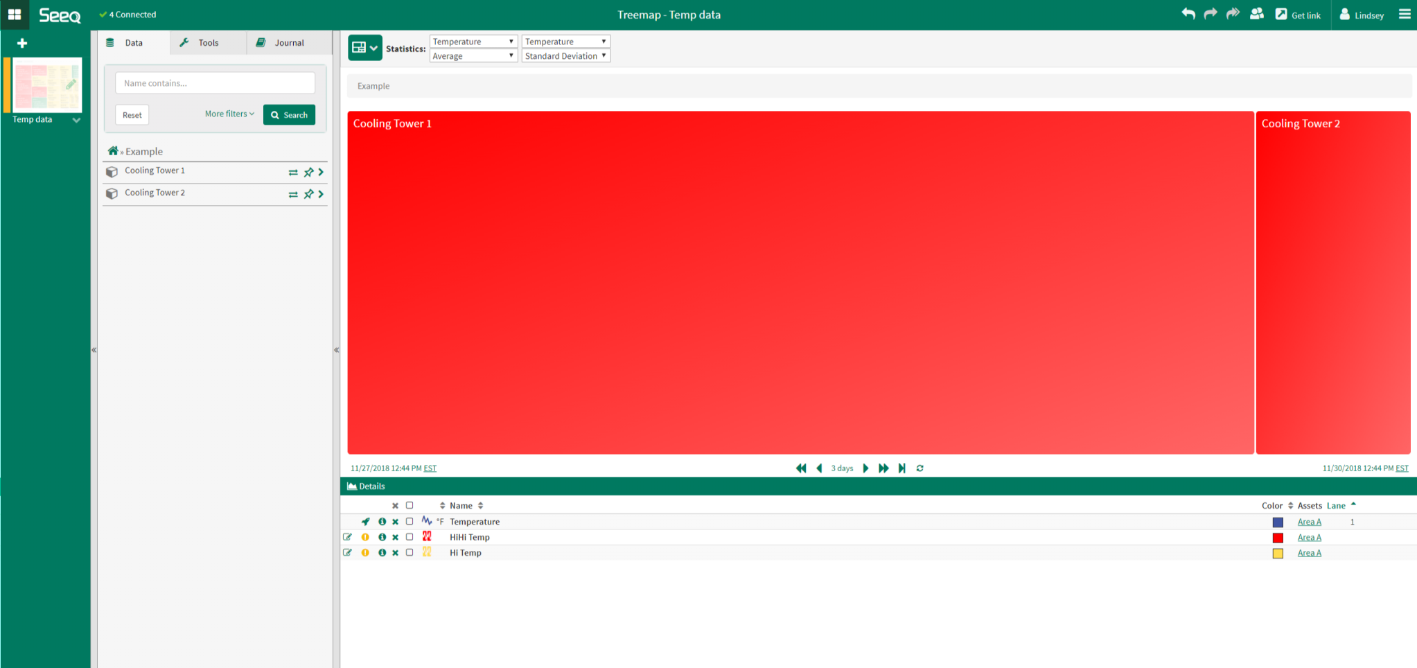Open the Standard Deviation dropdown
The height and width of the screenshot is (668, 1417).
pyautogui.click(x=565, y=56)
